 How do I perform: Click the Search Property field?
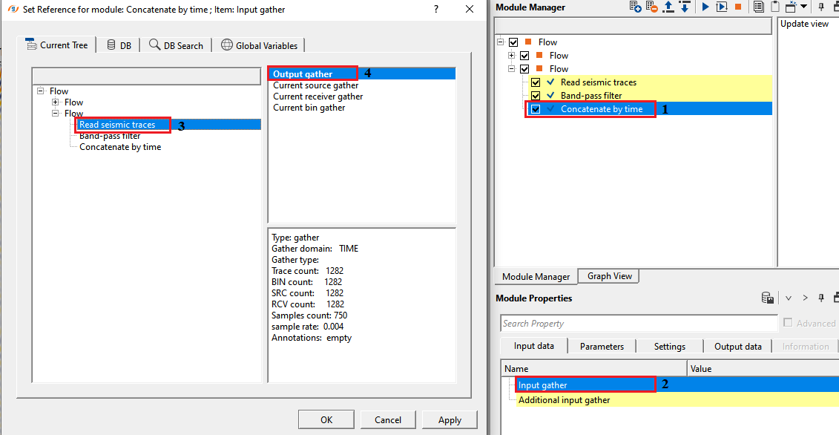639,324
